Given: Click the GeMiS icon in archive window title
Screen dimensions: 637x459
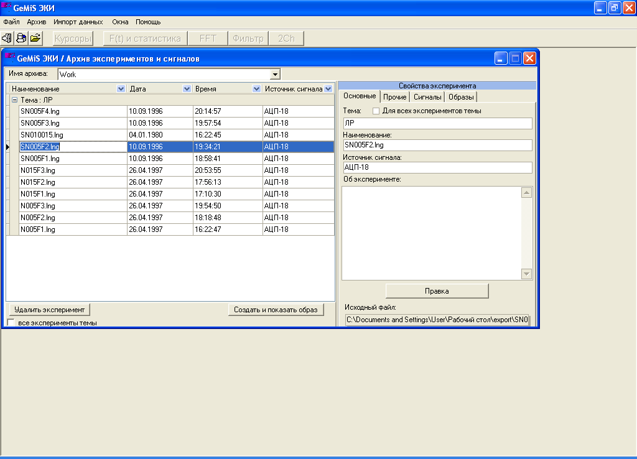Looking at the screenshot, I should click(x=10, y=58).
